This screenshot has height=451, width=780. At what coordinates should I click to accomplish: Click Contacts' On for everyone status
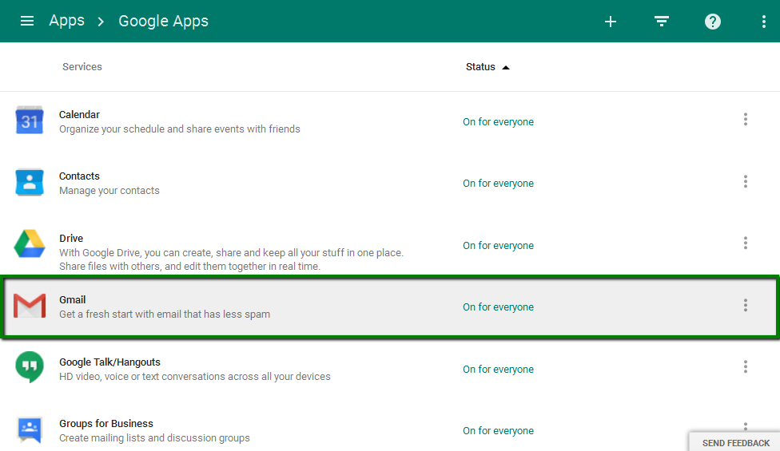(x=498, y=184)
